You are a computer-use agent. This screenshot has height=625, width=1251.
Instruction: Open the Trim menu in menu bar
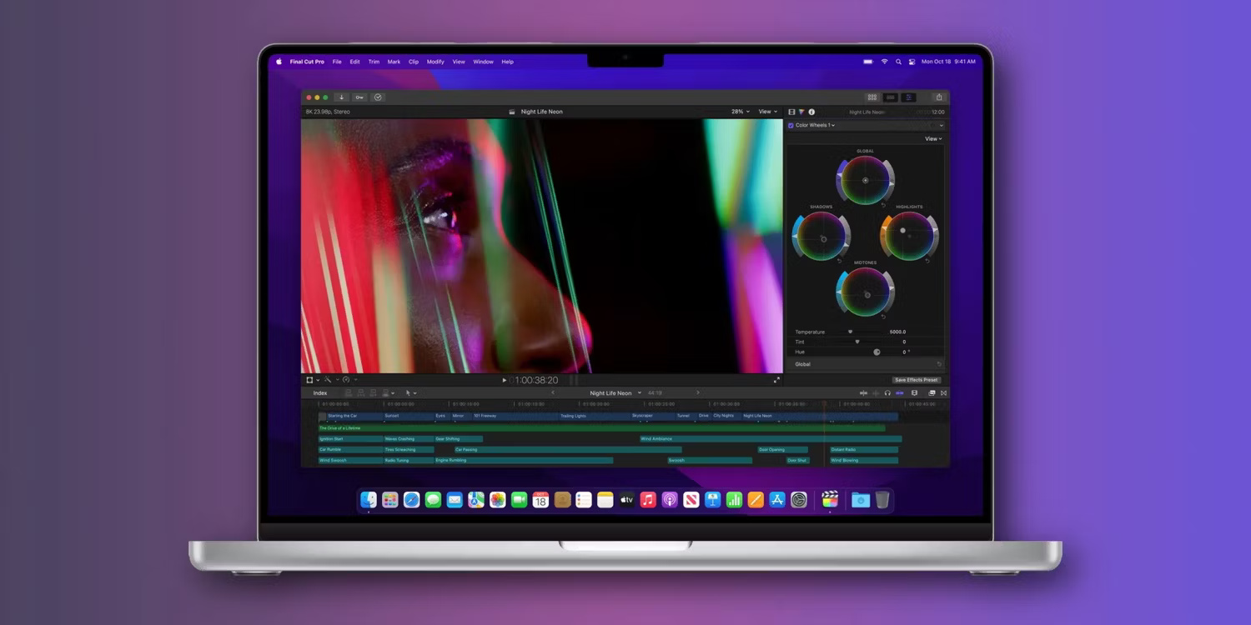[374, 62]
